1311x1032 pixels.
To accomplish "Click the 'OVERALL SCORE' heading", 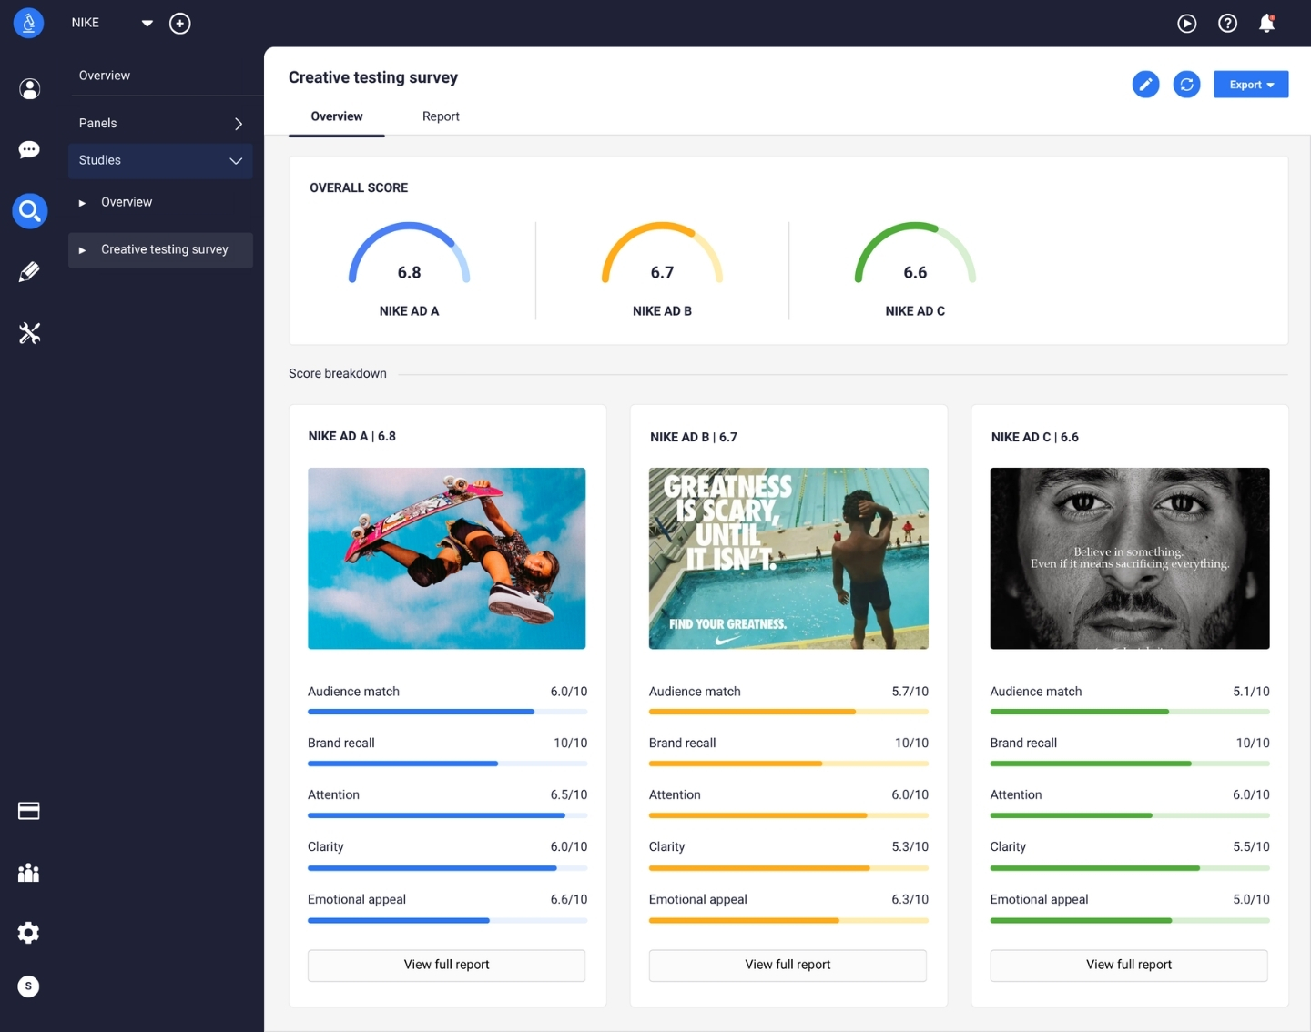I will pos(359,188).
